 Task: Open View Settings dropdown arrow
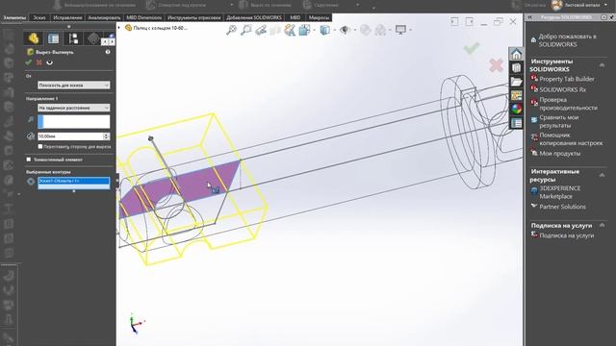tap(410, 30)
